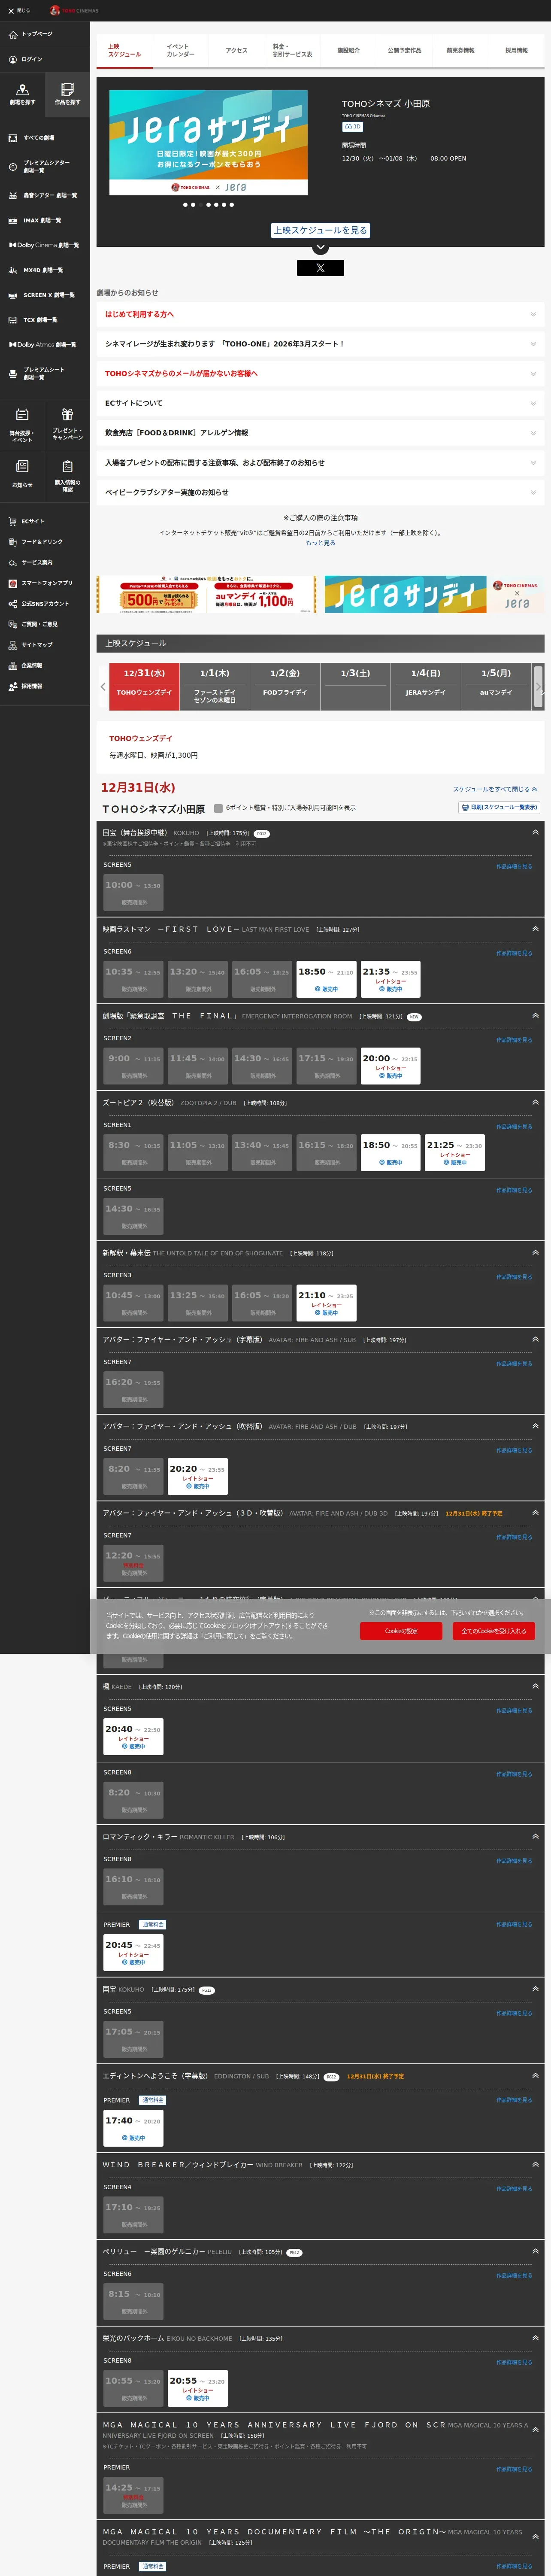Open TCX 劇場一覧 sidebar entry
551x2576 pixels.
pyautogui.click(x=33, y=320)
